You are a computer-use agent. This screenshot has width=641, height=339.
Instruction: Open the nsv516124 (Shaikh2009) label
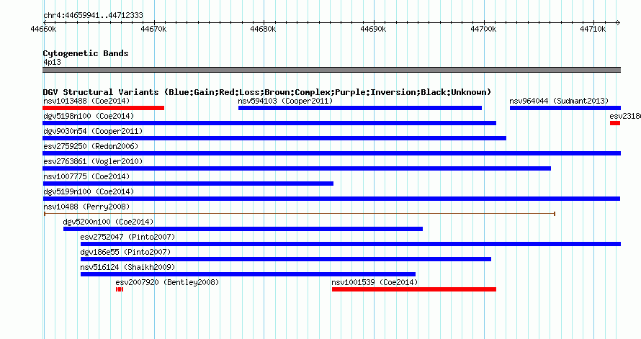pos(127,267)
